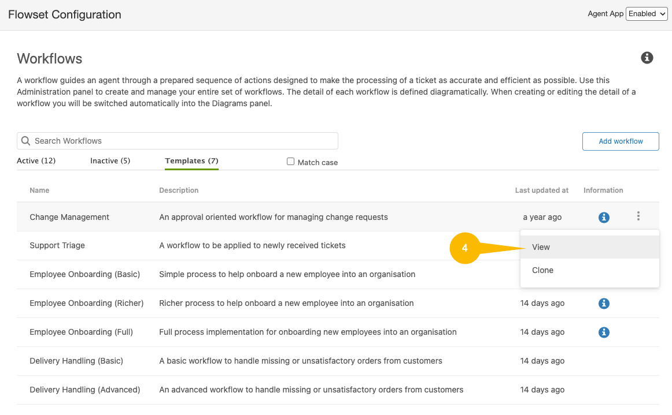This screenshot has width=672, height=415.
Task: Open the Agent App Enabled dropdown
Action: [x=647, y=14]
